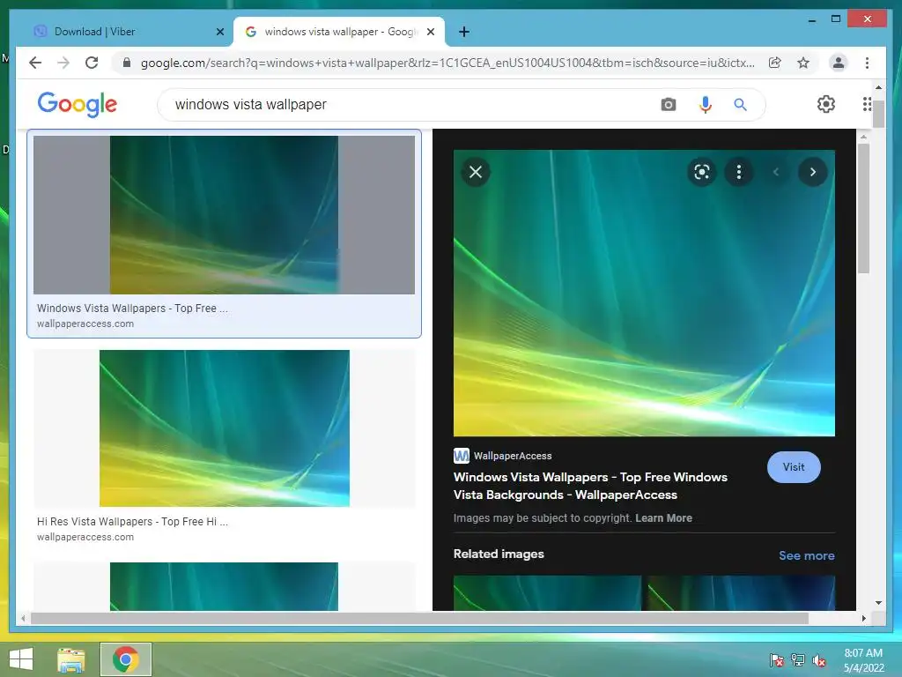Show the next image in the preview

[x=813, y=172]
